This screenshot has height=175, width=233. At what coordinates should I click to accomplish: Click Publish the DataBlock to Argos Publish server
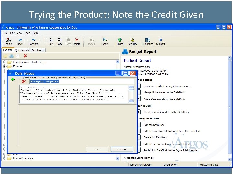click(x=171, y=150)
